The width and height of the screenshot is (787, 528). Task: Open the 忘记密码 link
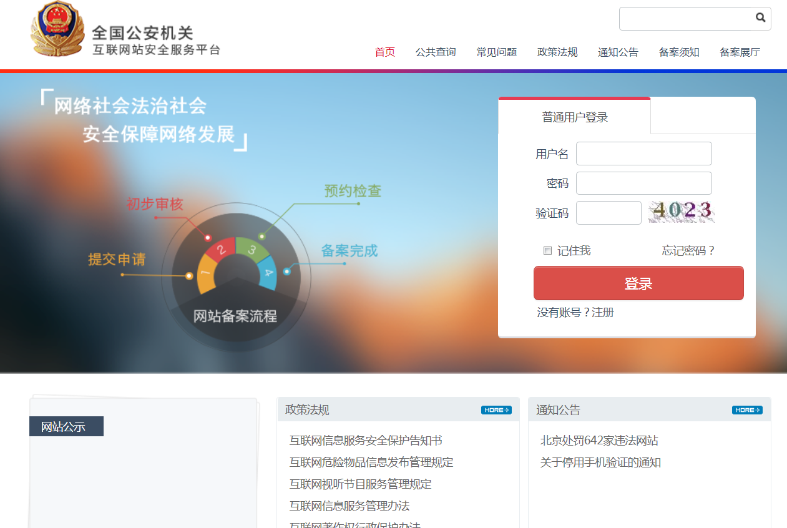pyautogui.click(x=688, y=250)
